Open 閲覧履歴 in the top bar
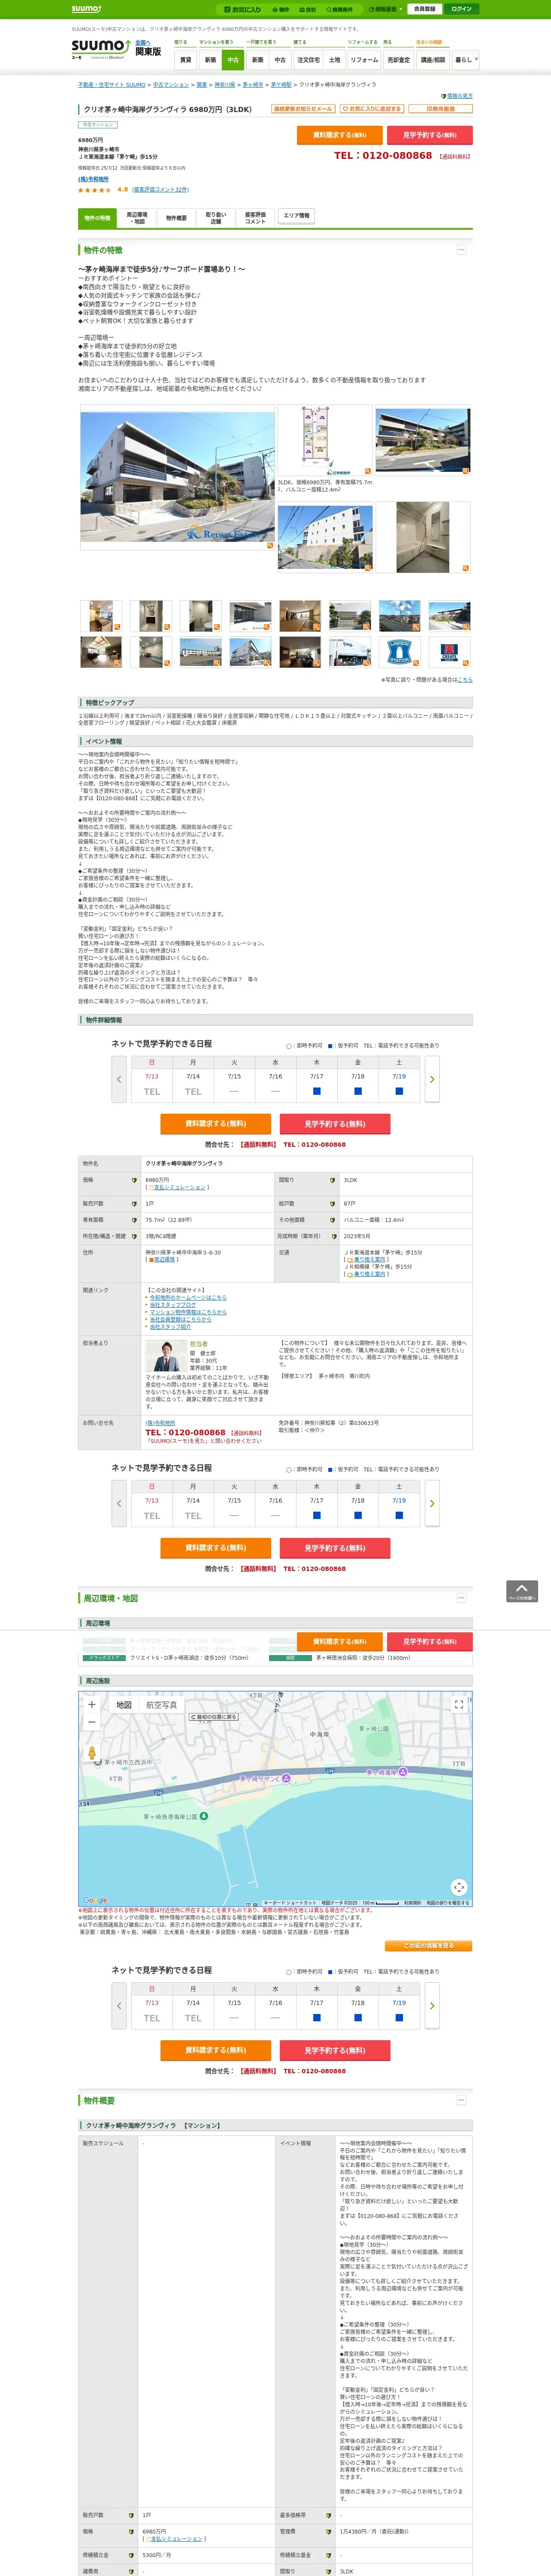The height and width of the screenshot is (2576, 551). pyautogui.click(x=385, y=9)
